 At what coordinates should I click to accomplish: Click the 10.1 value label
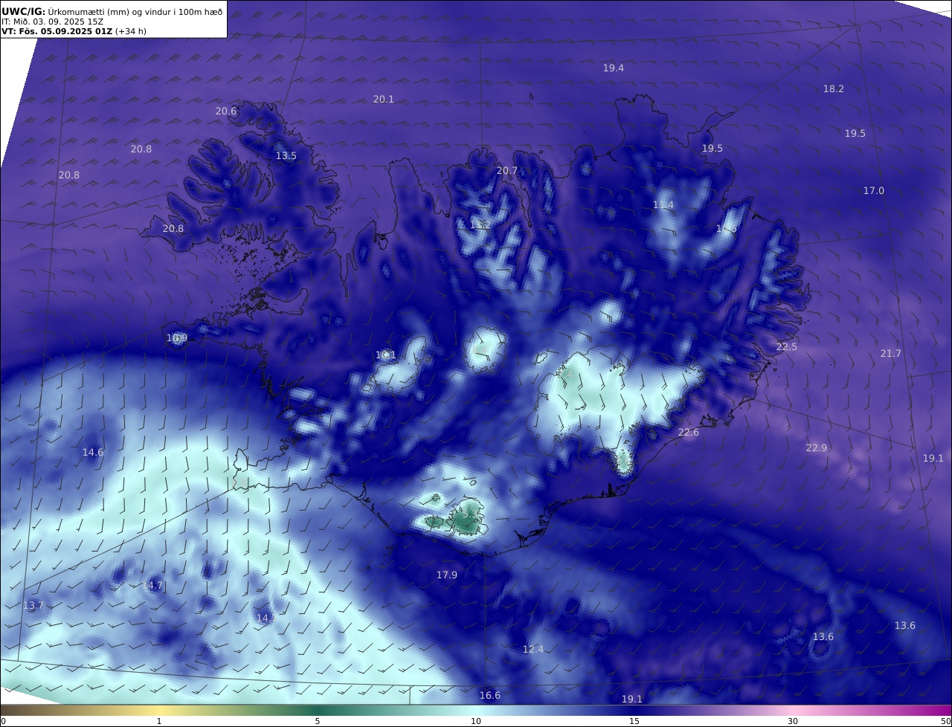(386, 355)
